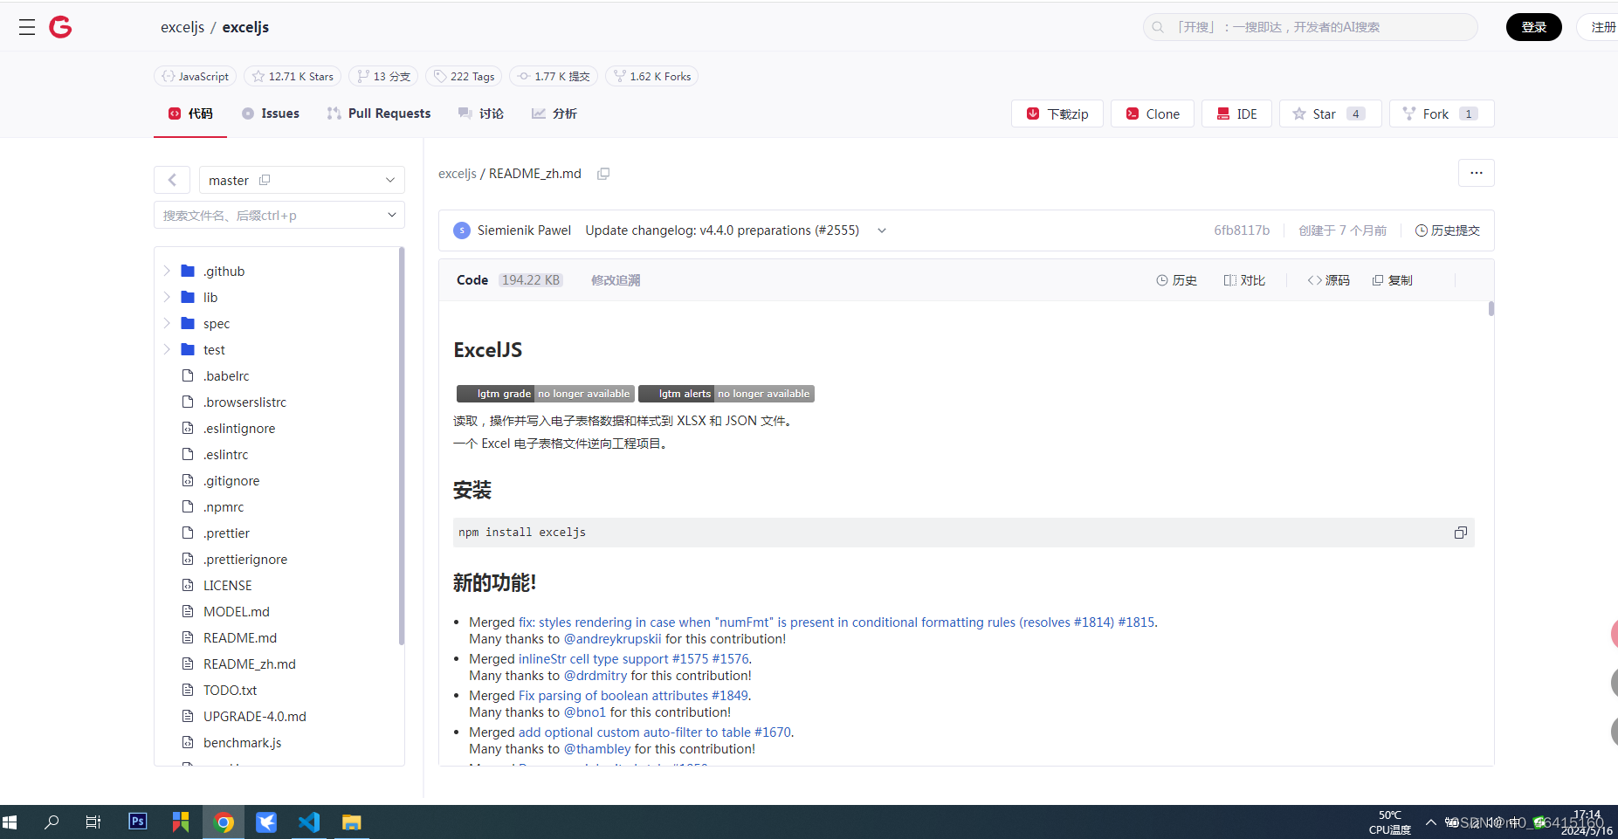This screenshot has width=1618, height=839.
Task: Open Chrome from the taskbar
Action: 224,822
